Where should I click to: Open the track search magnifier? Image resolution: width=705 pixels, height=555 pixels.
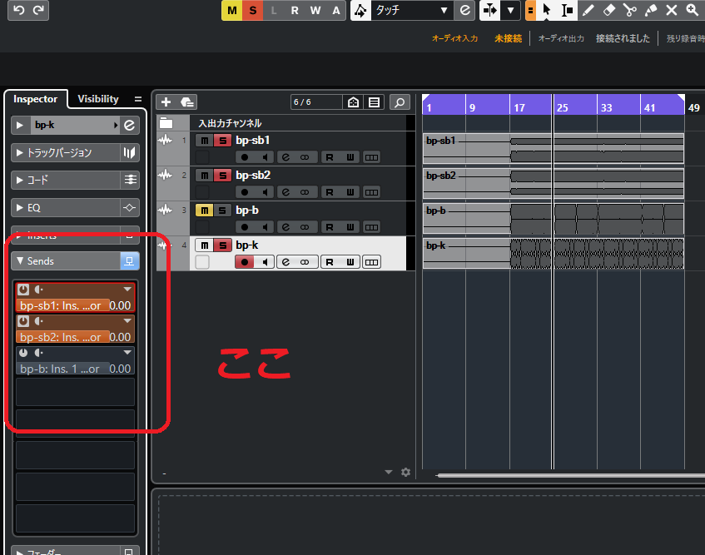click(x=400, y=102)
